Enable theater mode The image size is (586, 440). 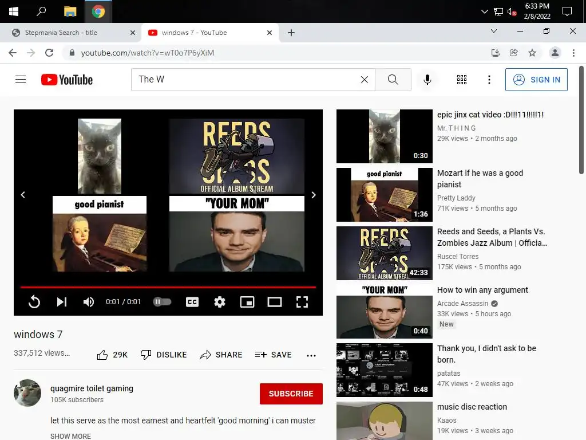(x=274, y=301)
